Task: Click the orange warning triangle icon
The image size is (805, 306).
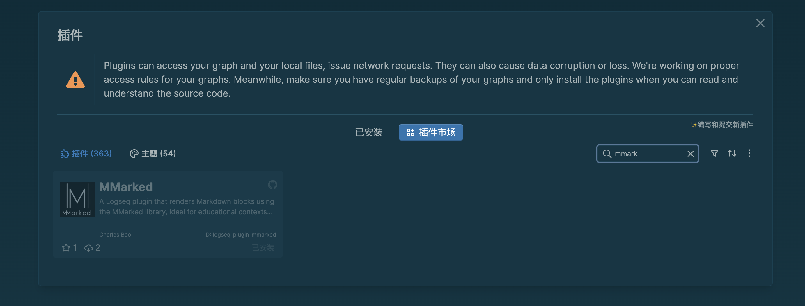Action: click(x=75, y=80)
